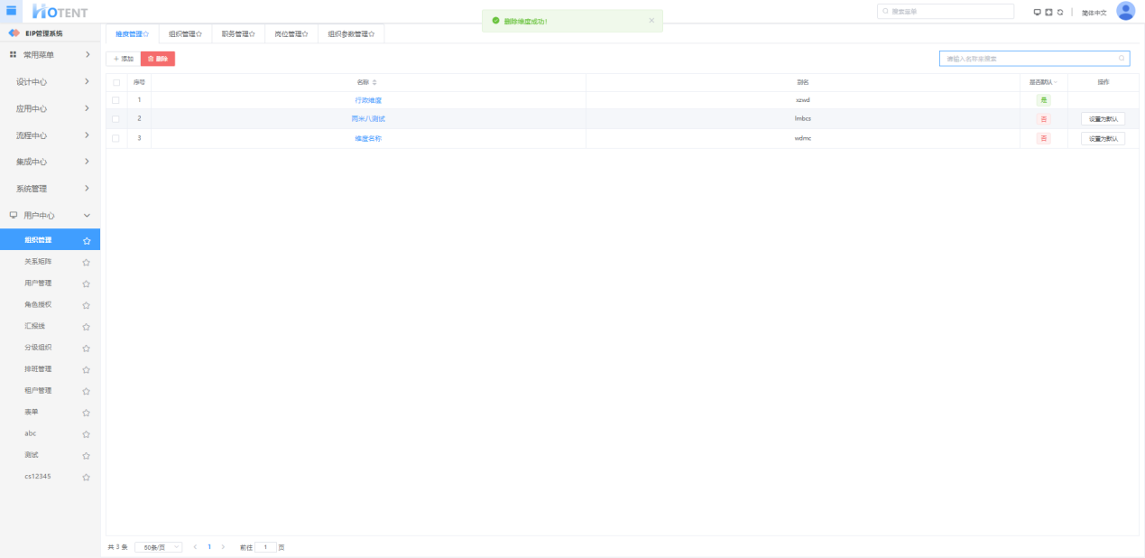
Task: Click the red 删除 button
Action: pyautogui.click(x=158, y=59)
